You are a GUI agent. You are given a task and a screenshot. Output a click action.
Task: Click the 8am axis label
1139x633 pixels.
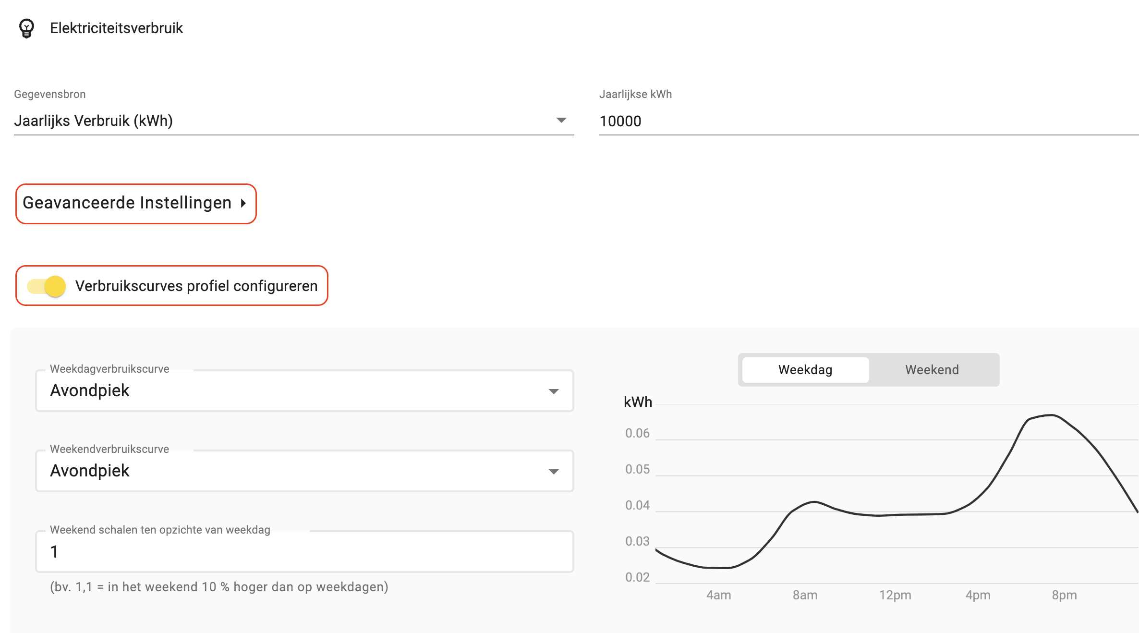[x=805, y=595]
